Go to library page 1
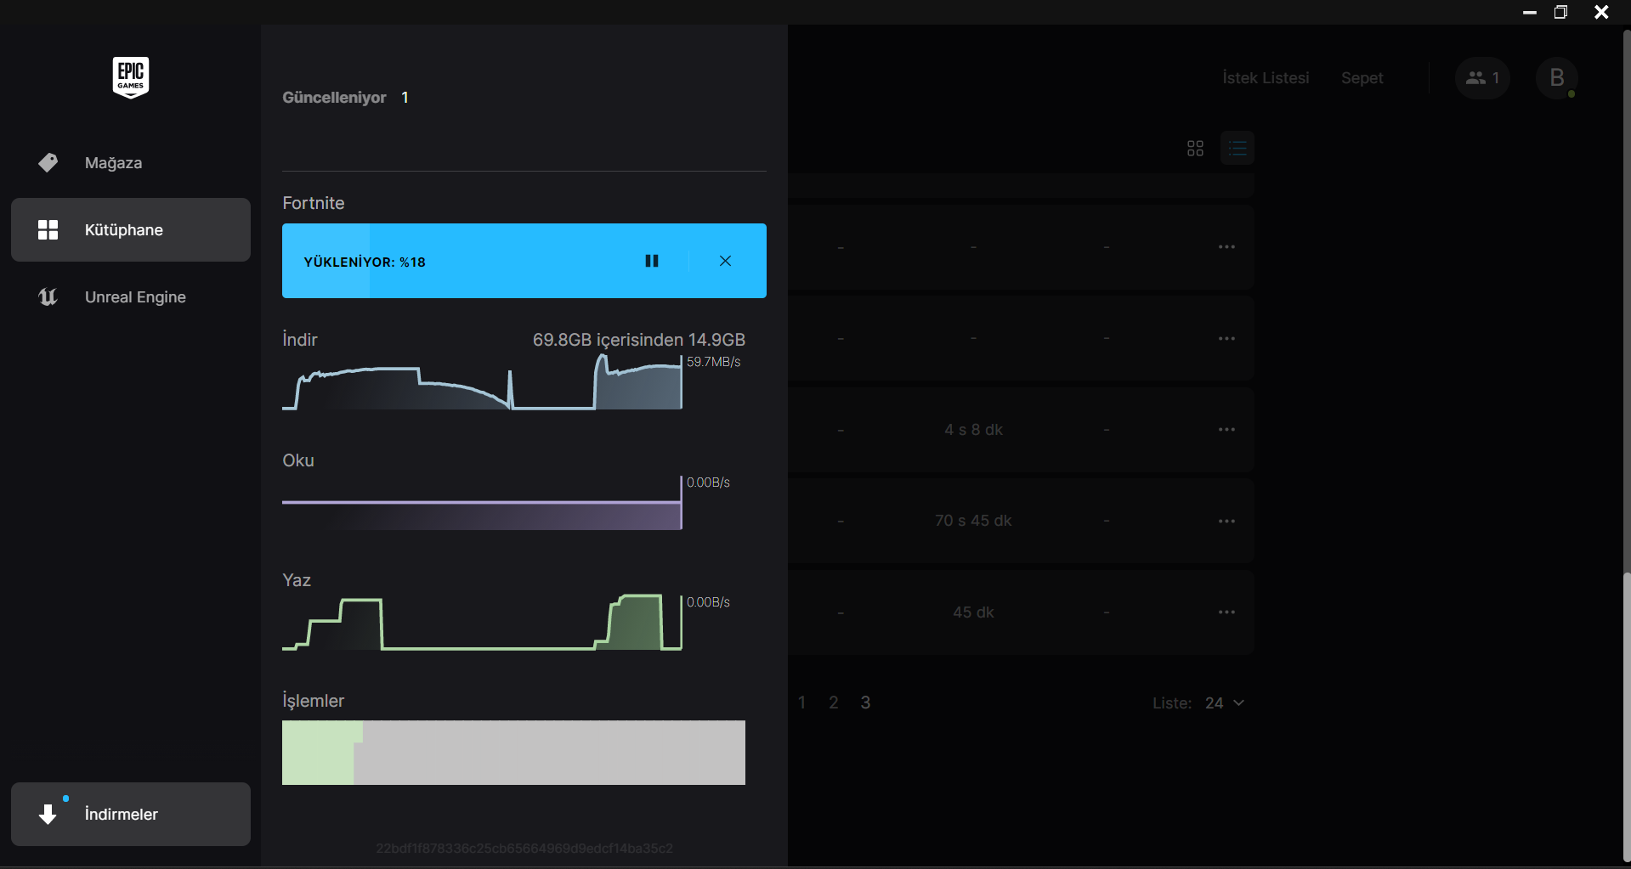 [x=801, y=703]
